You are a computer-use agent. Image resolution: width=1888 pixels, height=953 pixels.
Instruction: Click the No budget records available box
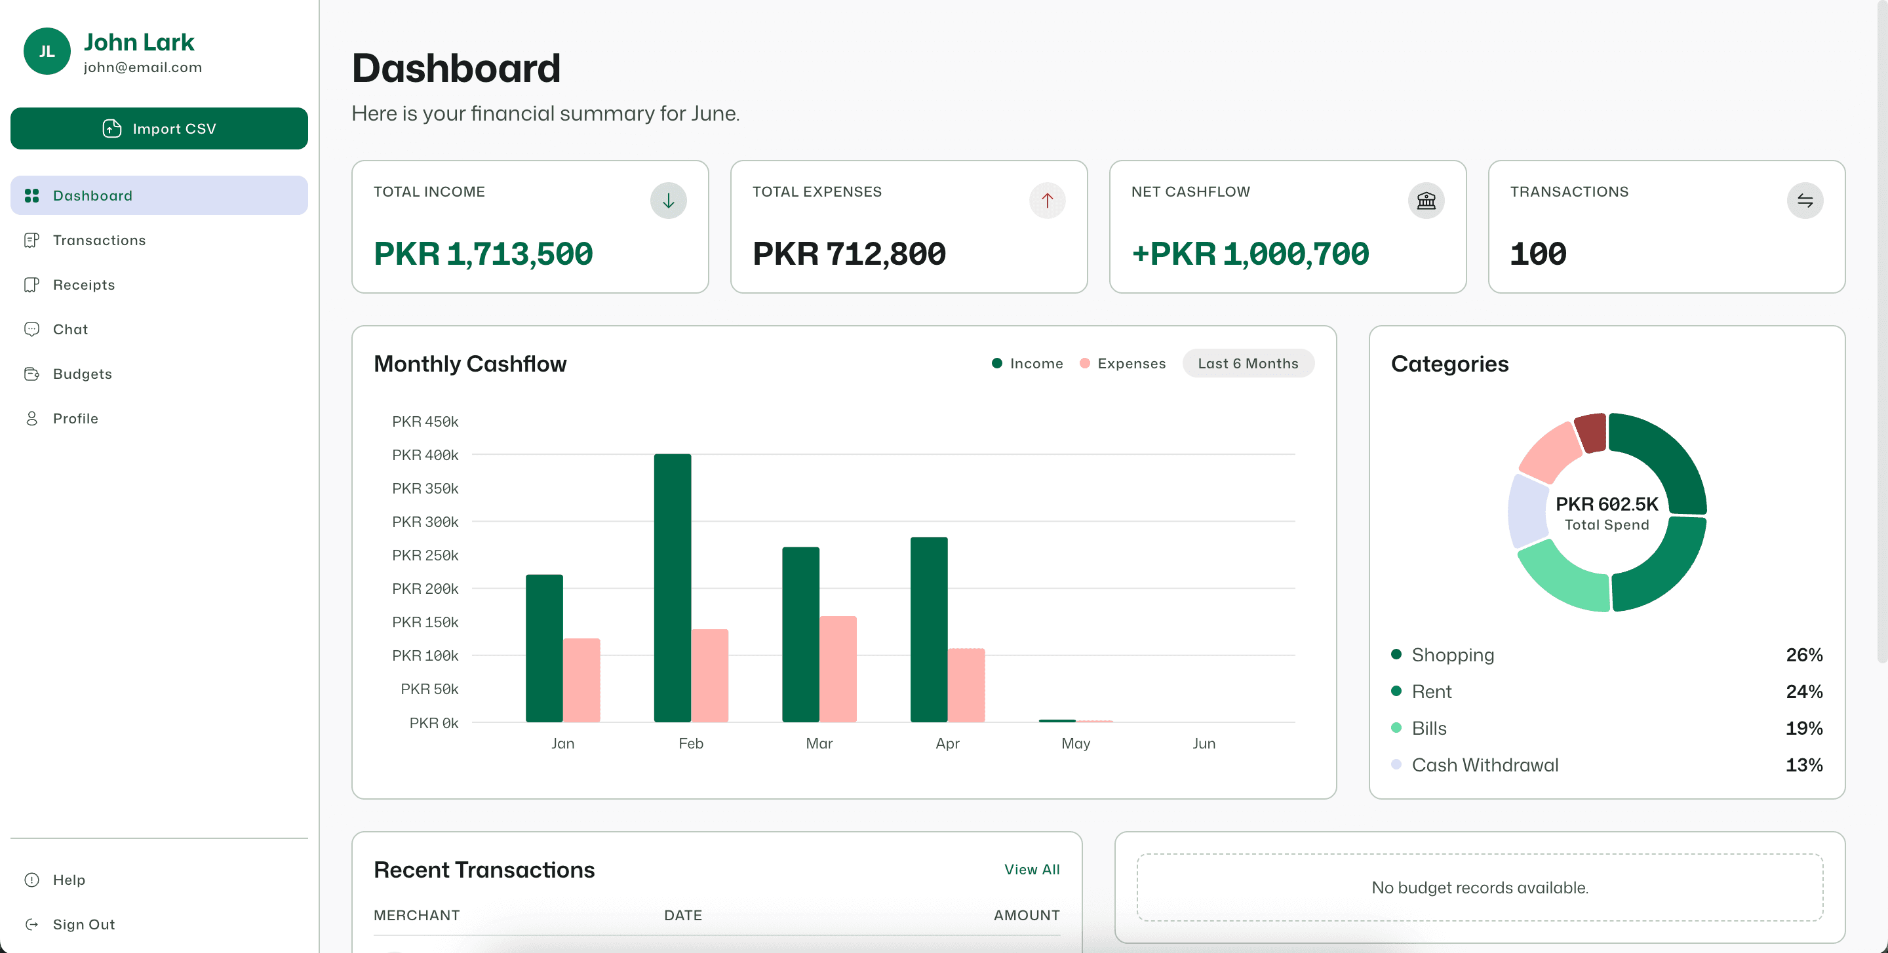(x=1480, y=887)
